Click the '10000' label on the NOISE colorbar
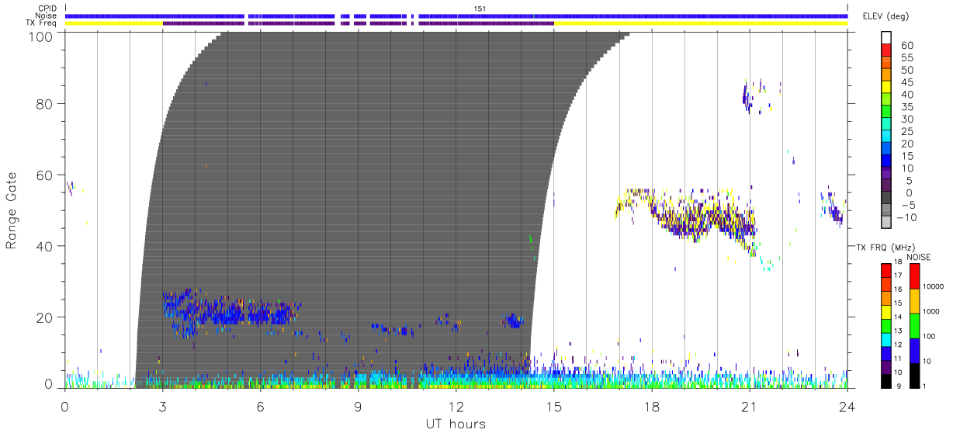 coord(934,287)
